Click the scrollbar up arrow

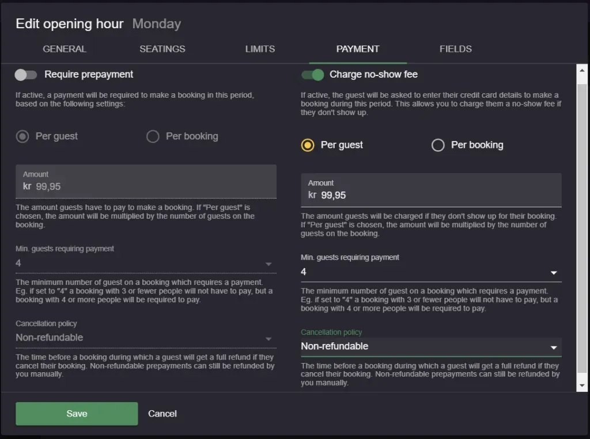582,70
